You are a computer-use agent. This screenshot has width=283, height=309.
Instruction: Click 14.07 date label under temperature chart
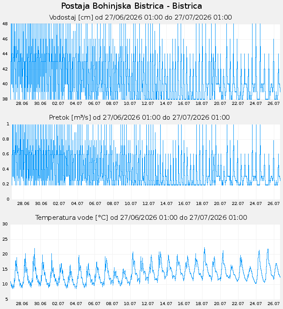tap(166, 304)
